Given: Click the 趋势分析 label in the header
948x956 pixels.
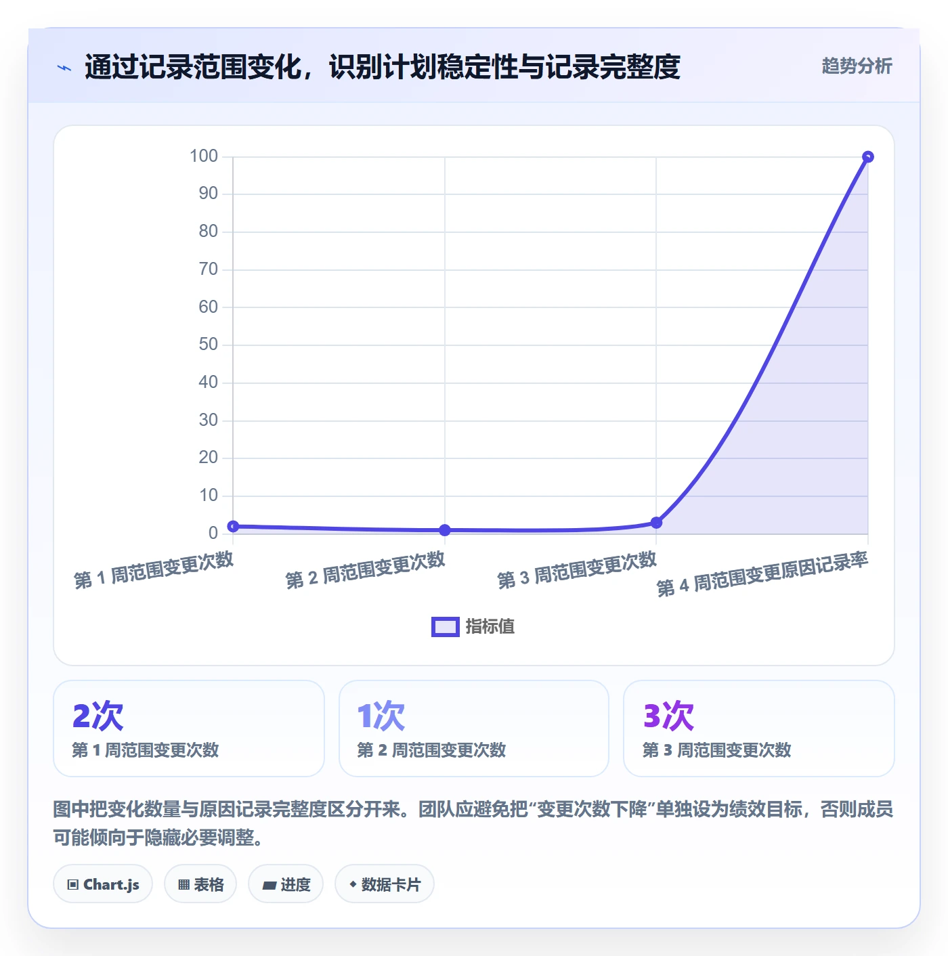Looking at the screenshot, I should point(857,66).
